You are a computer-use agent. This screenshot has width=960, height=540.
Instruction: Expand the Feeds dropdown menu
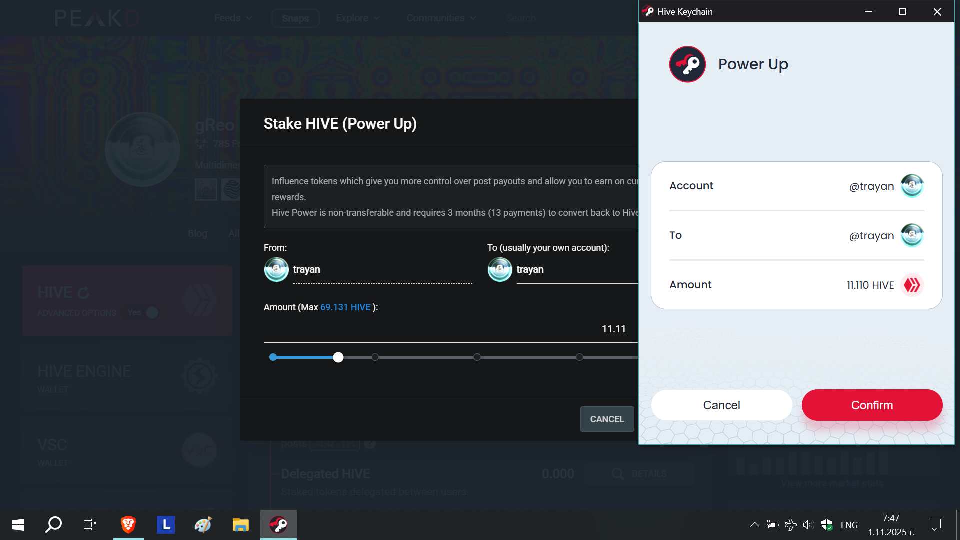point(233,18)
